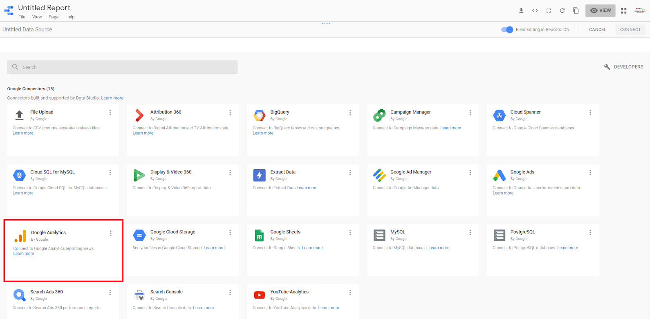The height and width of the screenshot is (319, 654).
Task: Open the embed code icon
Action: pos(535,11)
